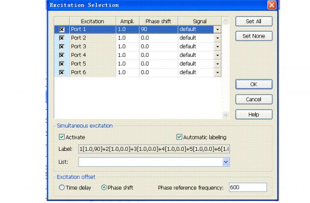Click Port 3 amplitude cell
The width and height of the screenshot is (310, 203).
point(128,46)
